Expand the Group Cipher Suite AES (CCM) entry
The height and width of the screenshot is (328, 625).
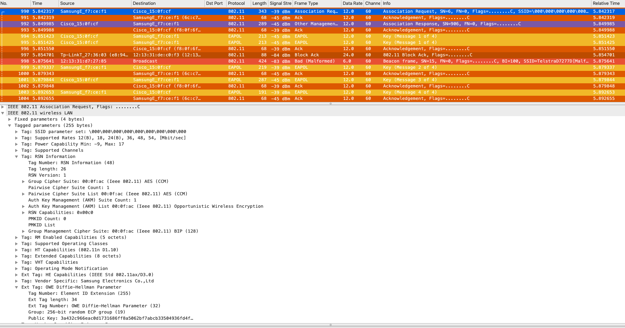[x=24, y=181]
